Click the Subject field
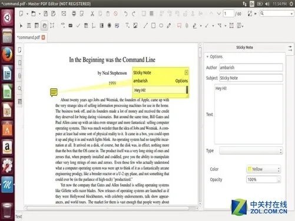The width and height of the screenshot is (295, 221). pos(251,78)
